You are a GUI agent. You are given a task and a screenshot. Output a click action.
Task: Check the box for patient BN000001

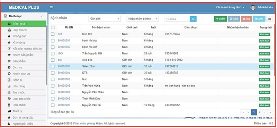(x=53, y=41)
